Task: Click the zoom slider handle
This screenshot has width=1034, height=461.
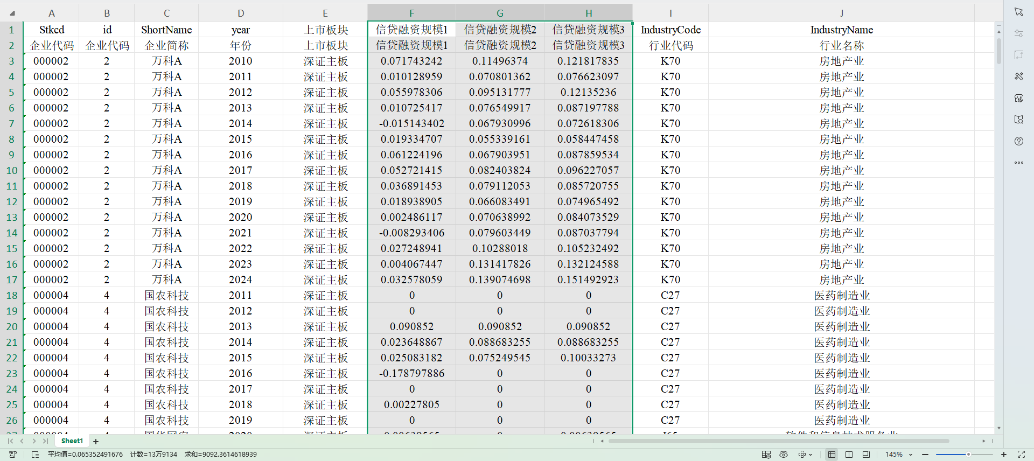Action: click(968, 455)
